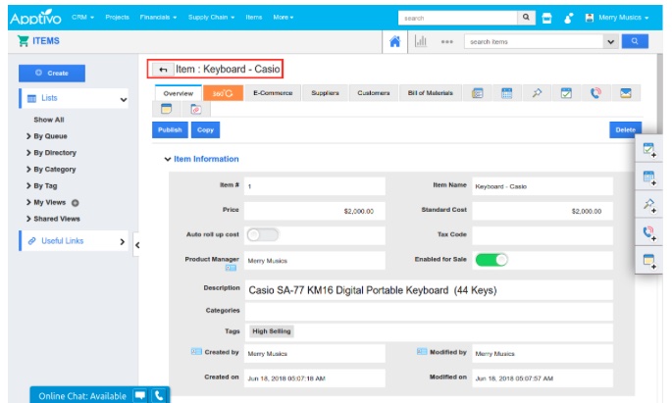Viewport: 672px width, 403px height.
Task: Click the back arrow beside Item title
Action: pyautogui.click(x=163, y=70)
